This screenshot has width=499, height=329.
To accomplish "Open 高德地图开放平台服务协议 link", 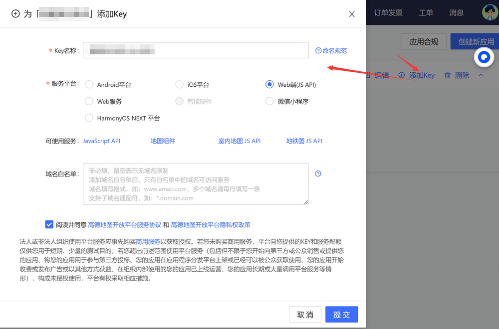I will click(124, 225).
